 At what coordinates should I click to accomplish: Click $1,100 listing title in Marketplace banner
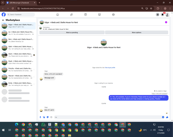(x=56, y=29)
